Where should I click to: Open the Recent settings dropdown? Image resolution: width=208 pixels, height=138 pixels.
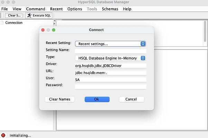[x=110, y=44]
